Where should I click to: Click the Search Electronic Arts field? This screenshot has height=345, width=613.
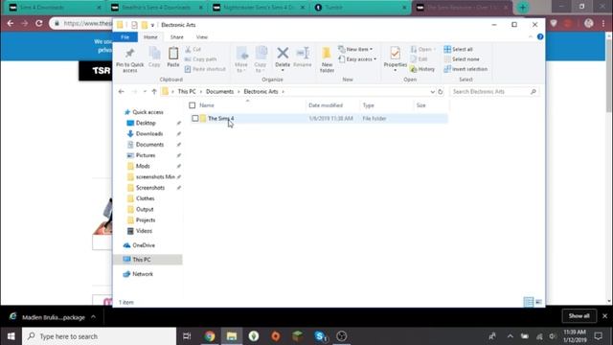click(494, 92)
